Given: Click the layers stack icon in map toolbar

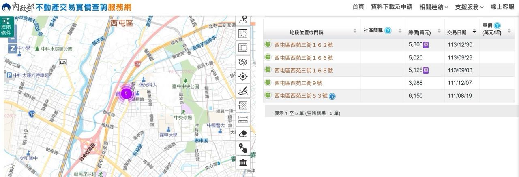Looking at the screenshot, I should 243,62.
